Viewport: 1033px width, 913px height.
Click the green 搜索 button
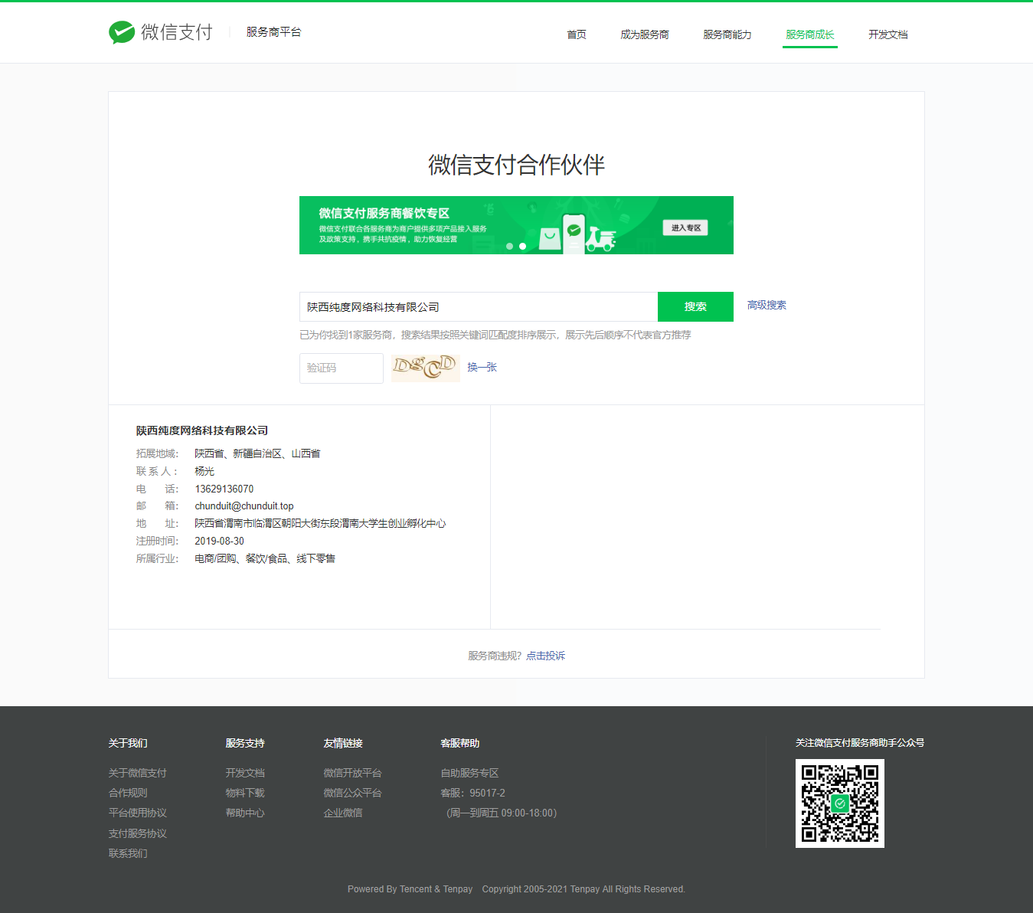click(695, 306)
